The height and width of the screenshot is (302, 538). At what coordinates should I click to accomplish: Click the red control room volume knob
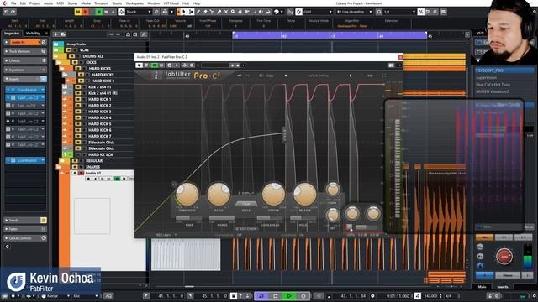pyautogui.click(x=504, y=257)
